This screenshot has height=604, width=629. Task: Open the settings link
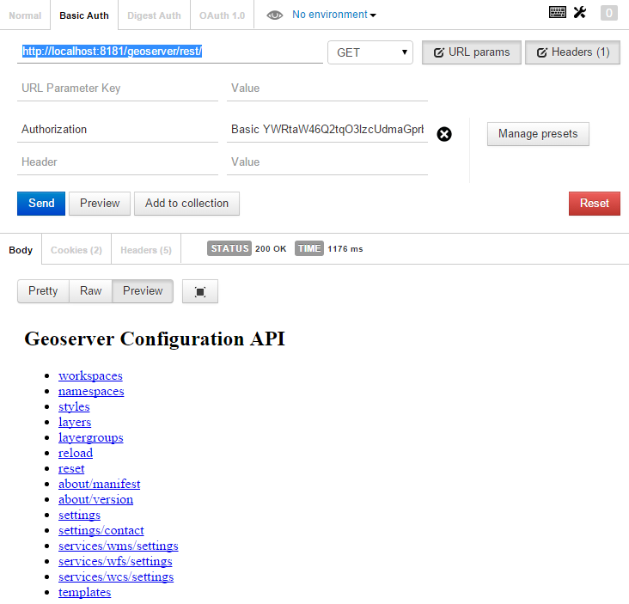point(79,515)
